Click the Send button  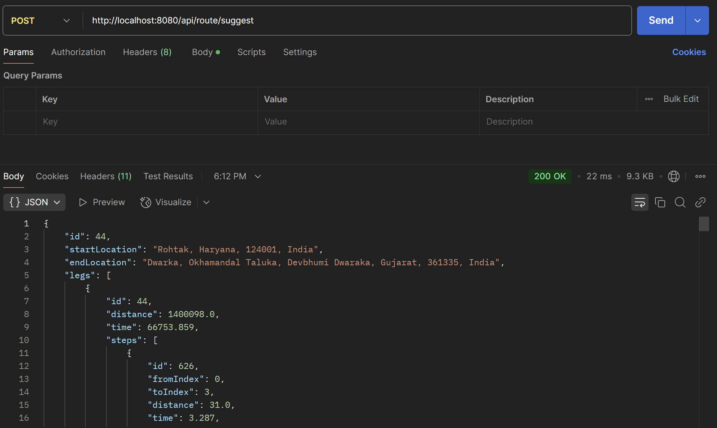(x=661, y=21)
